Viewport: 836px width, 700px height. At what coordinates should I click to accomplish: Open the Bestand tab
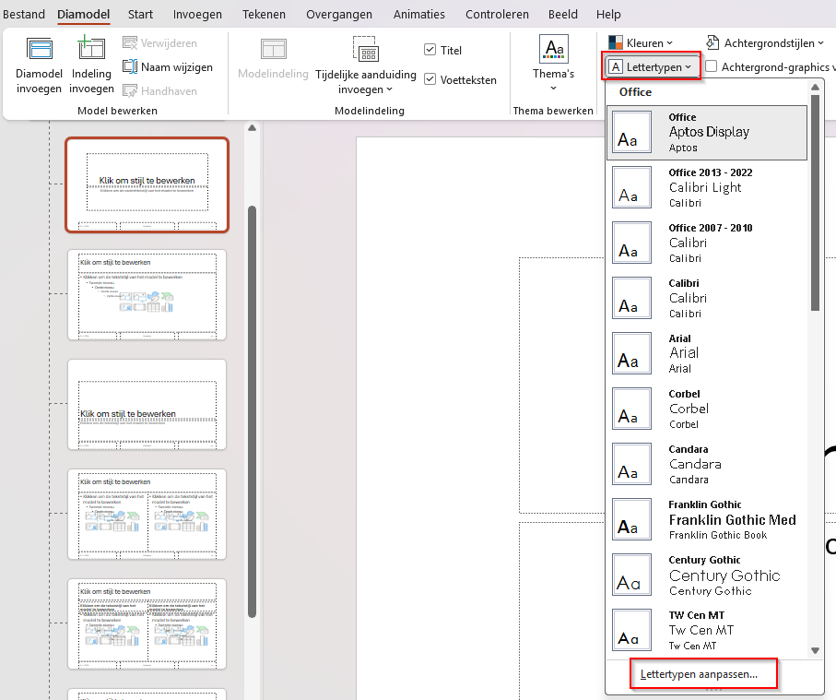24,15
